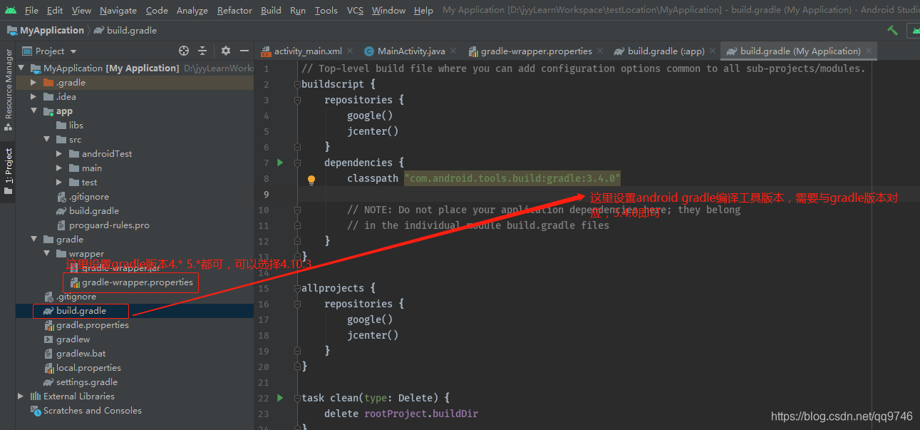Click the run gutter arrow on line 22
Screen dimensions: 920x430
[280, 398]
